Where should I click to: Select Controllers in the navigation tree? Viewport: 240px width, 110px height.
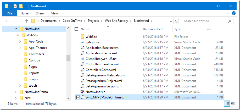tap(36, 54)
